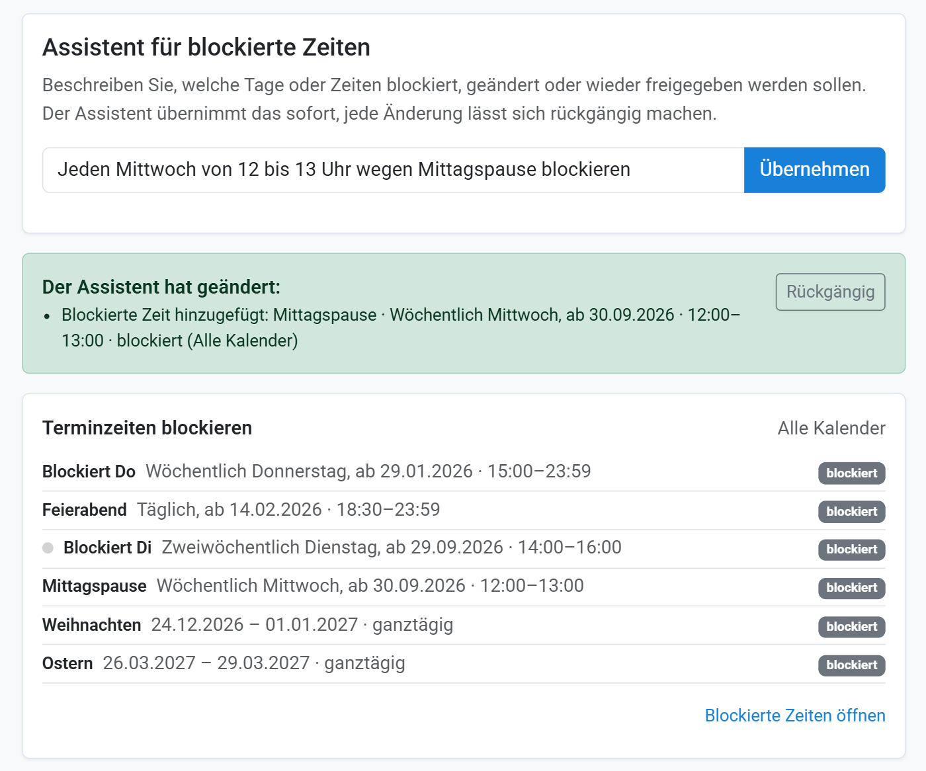Click the 'Blockierte Zeit hinzugefügt' change message
The height and width of the screenshot is (771, 926).
point(401,328)
